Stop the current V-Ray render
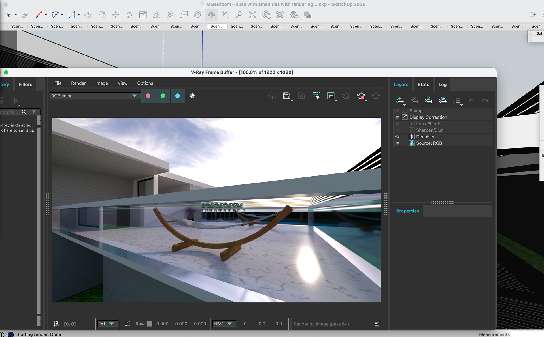 (361, 96)
